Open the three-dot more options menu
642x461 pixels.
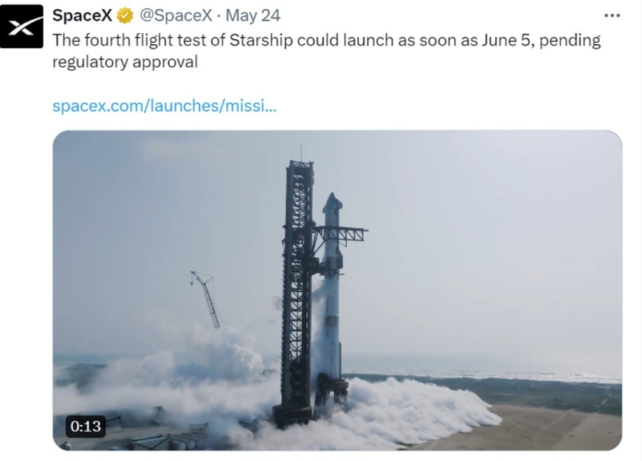click(612, 15)
